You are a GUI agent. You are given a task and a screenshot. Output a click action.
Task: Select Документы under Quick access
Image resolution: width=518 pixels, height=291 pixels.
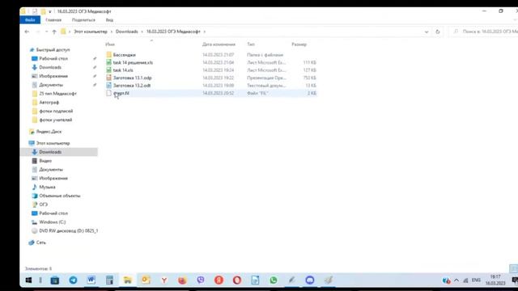pyautogui.click(x=51, y=85)
